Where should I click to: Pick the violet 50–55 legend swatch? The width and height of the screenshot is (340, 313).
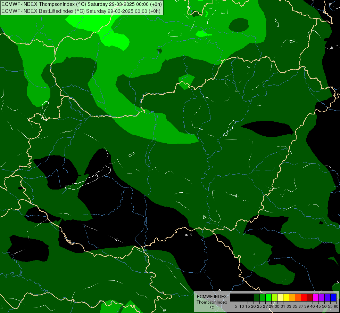point(327,297)
